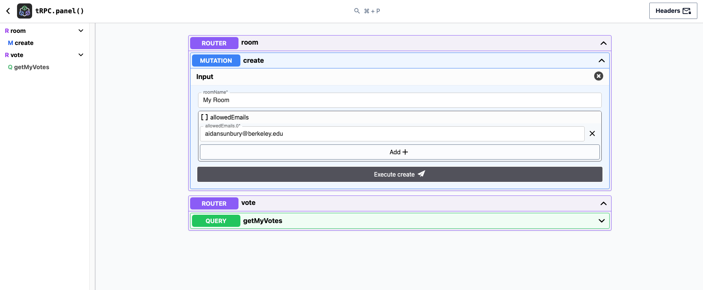Screen dimensions: 703x290
Task: Focus the allowedEmails.0 email field
Action: pos(392,134)
